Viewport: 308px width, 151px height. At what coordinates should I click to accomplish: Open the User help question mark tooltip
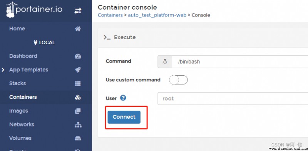(x=123, y=98)
